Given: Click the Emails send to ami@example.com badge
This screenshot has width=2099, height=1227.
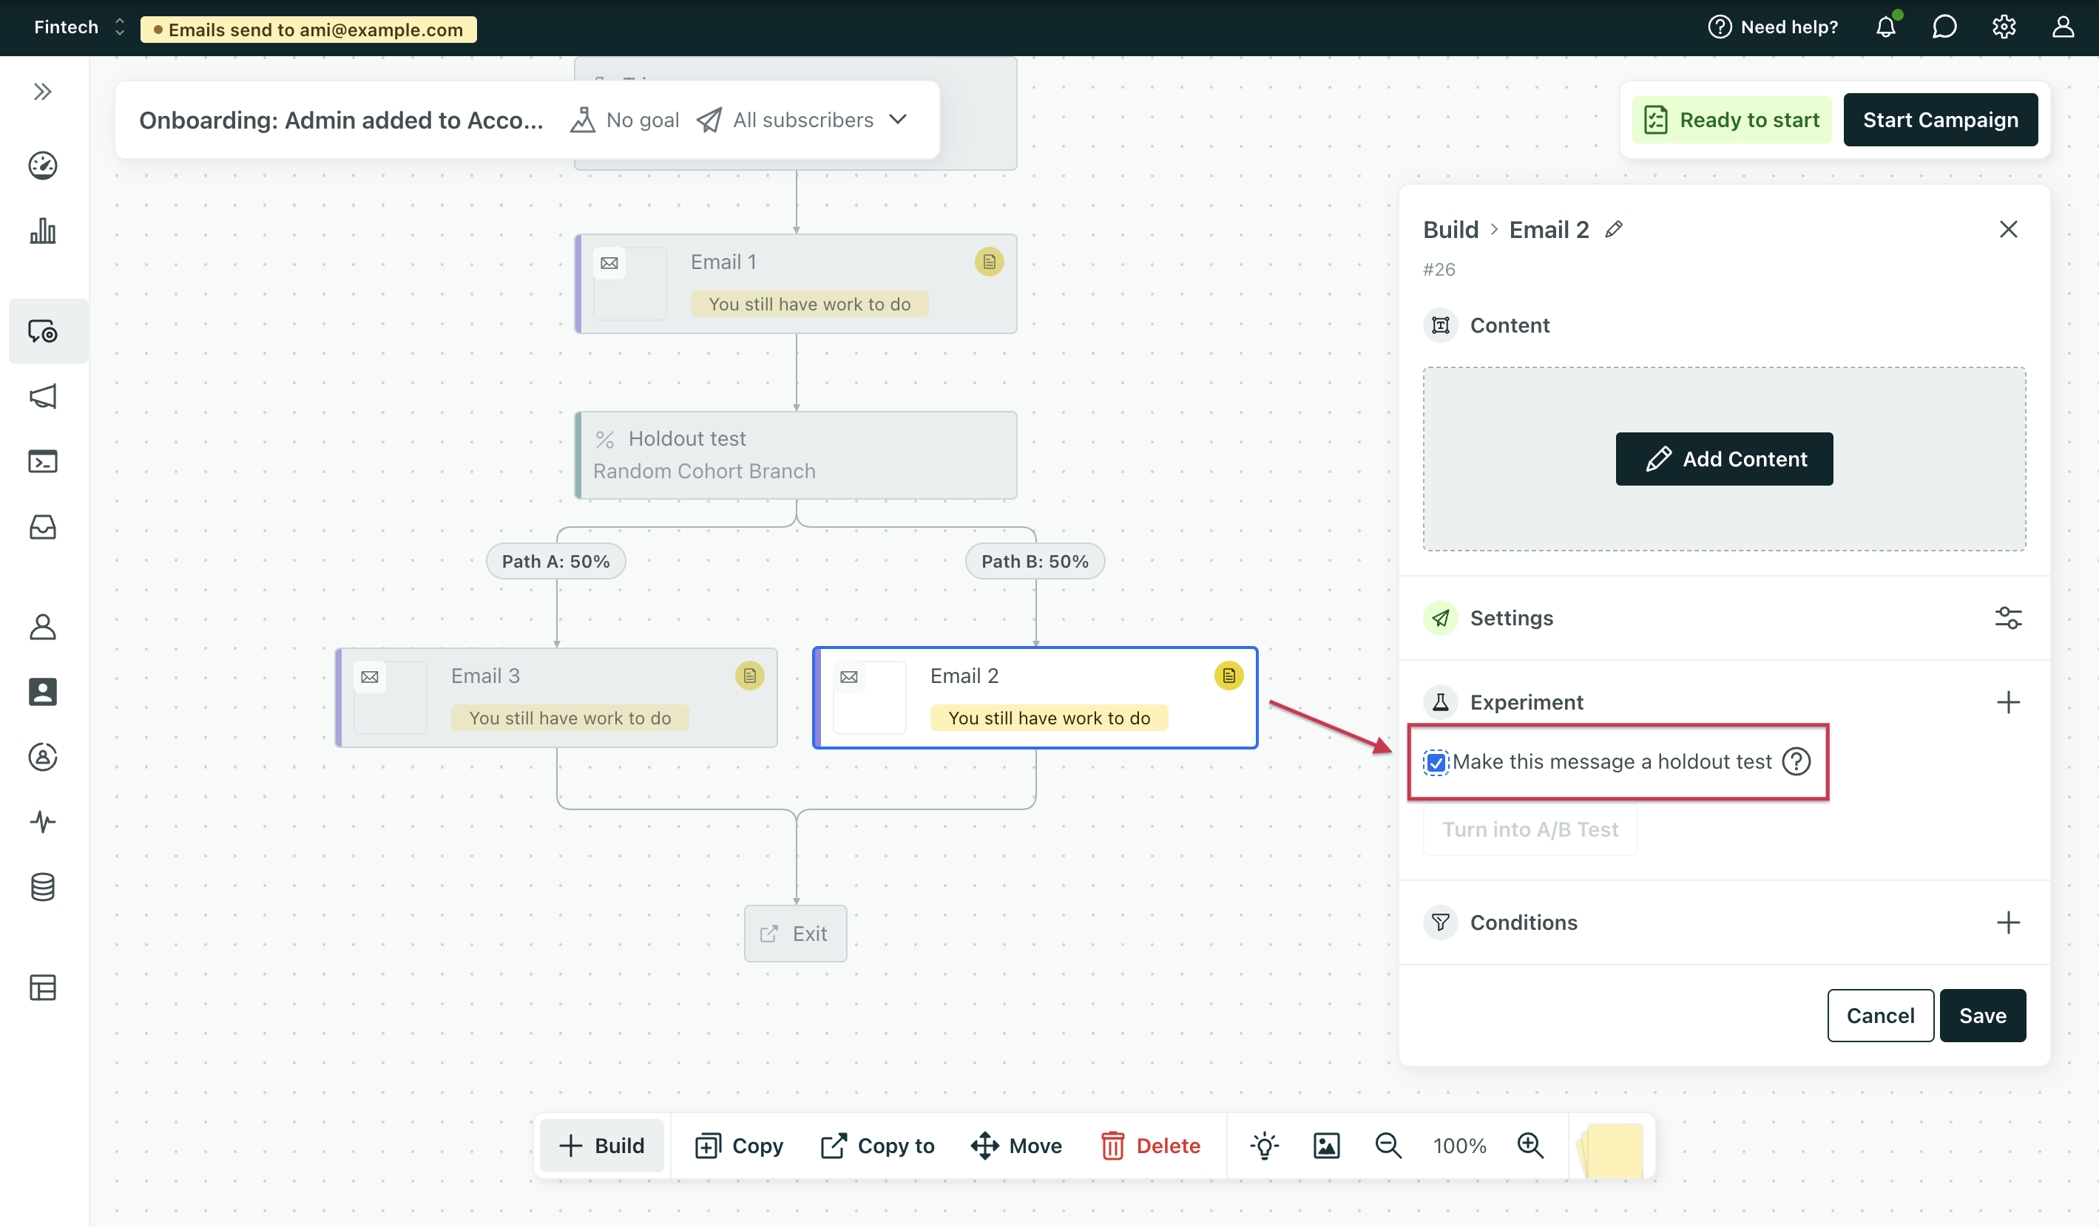Looking at the screenshot, I should (x=309, y=29).
